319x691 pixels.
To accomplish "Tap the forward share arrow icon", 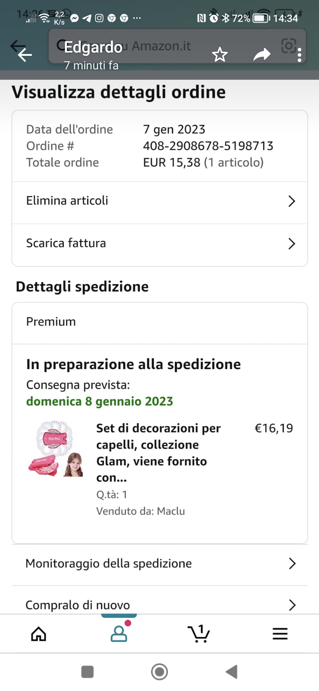I will 262,55.
